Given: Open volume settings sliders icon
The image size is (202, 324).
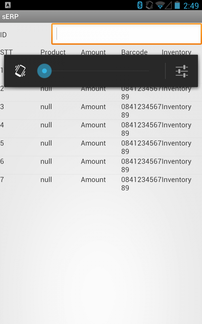Looking at the screenshot, I should click(x=182, y=71).
